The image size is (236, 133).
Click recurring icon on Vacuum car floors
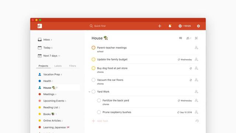tap(191, 80)
